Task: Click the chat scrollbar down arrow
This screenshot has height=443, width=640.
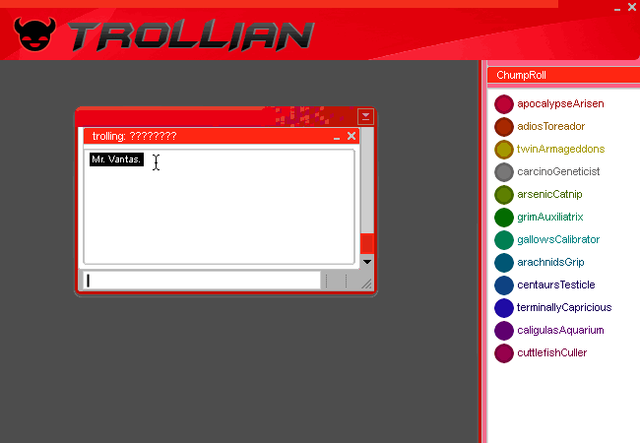Action: pos(367,261)
